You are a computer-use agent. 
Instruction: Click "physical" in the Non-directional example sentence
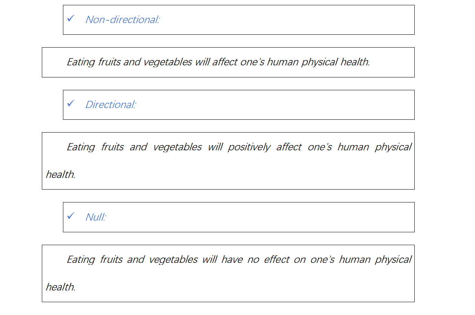(x=319, y=62)
